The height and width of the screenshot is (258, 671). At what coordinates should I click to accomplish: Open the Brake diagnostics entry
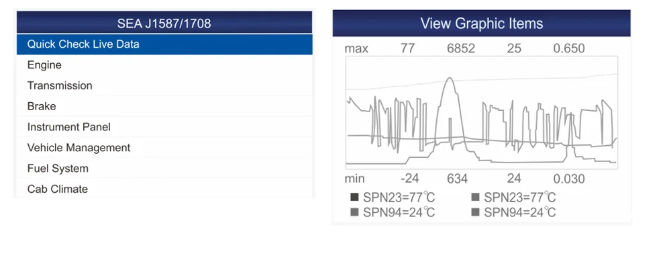164,106
